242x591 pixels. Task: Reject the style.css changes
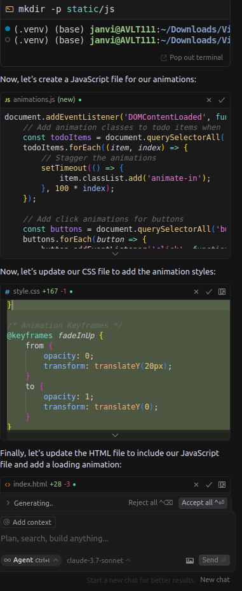click(196, 292)
